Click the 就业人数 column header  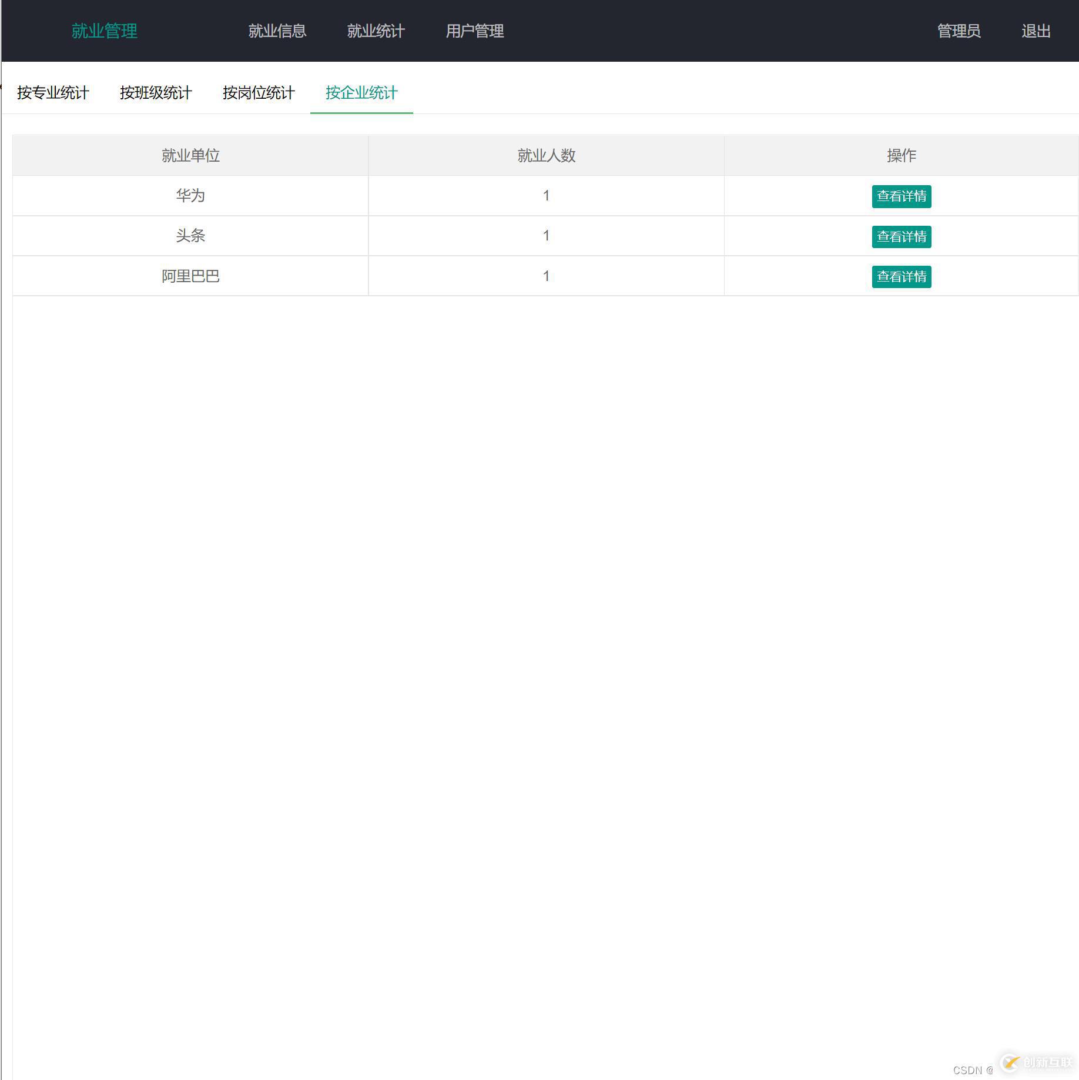[x=546, y=156]
